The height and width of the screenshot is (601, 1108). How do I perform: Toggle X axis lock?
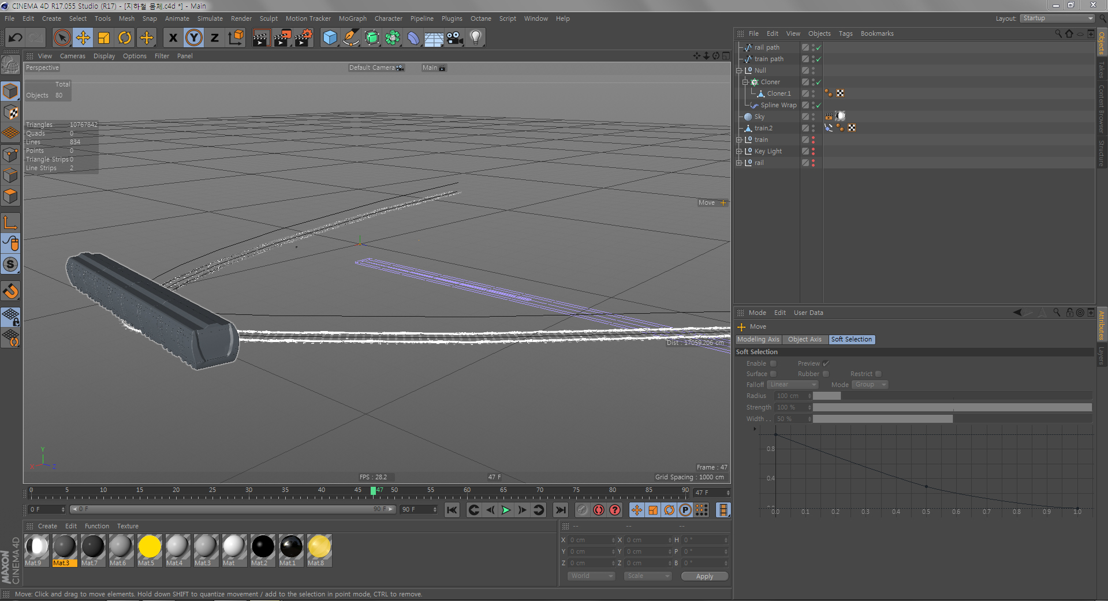coord(173,38)
